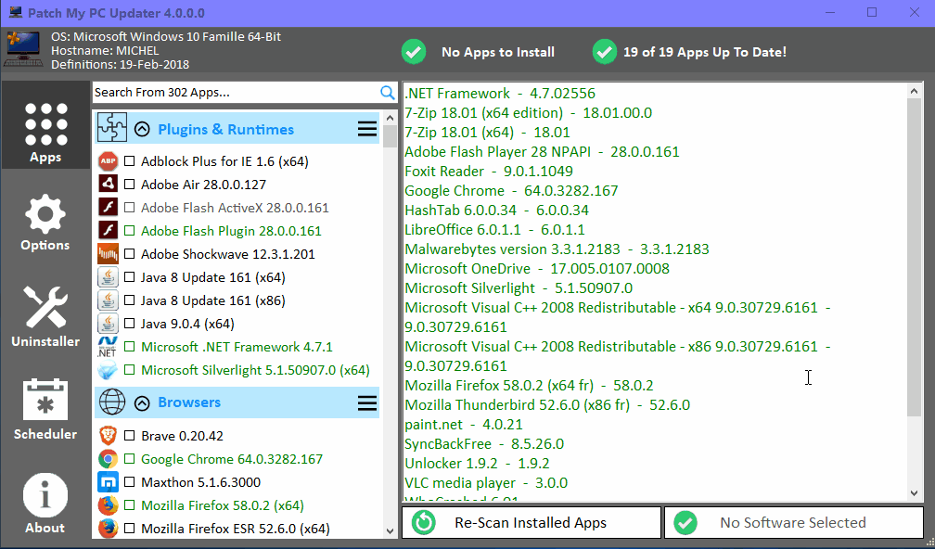Image resolution: width=935 pixels, height=549 pixels.
Task: Click the Mozilla Firefox 58.0.2 icon
Action: click(108, 505)
